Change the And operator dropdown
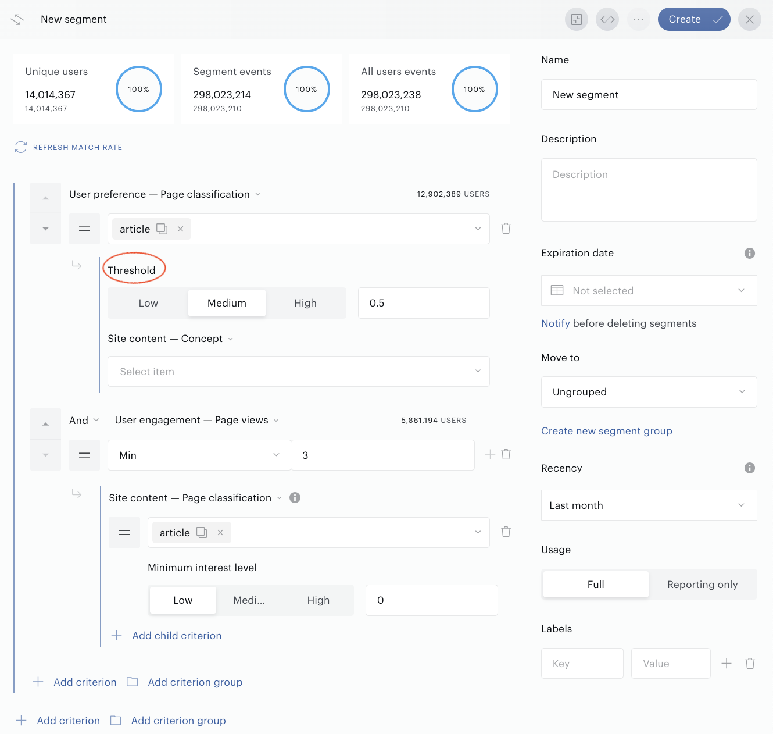The image size is (773, 734). point(84,421)
